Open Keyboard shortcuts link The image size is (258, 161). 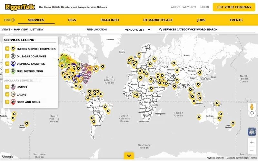pyautogui.click(x=215, y=158)
